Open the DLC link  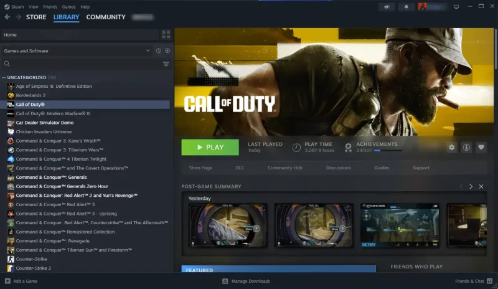click(x=240, y=168)
